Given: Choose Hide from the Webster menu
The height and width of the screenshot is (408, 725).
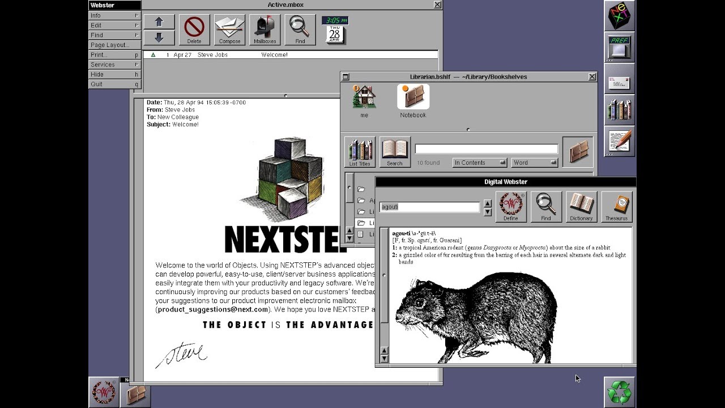Looking at the screenshot, I should (x=114, y=74).
